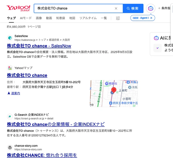This screenshot has width=173, height=160.
Task: Click the 約4,880,000件 result count text
Action: pyautogui.click(x=16, y=27)
